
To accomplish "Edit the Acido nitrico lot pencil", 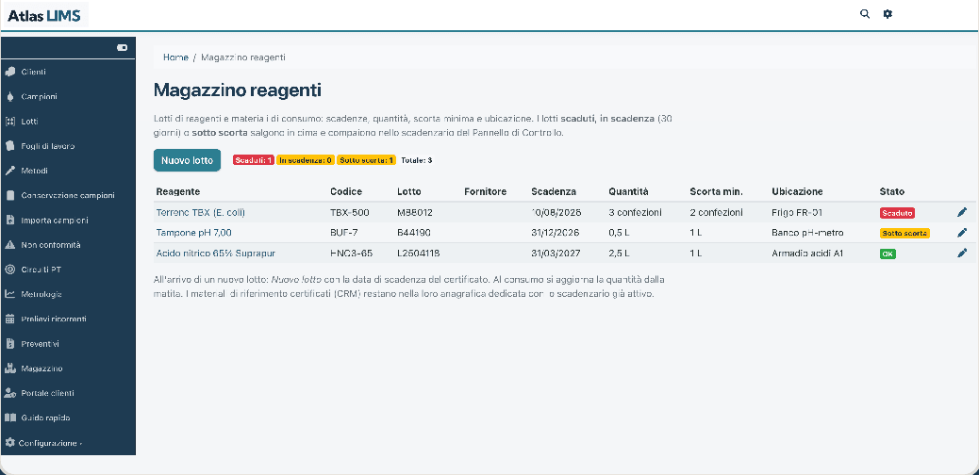I will [x=962, y=254].
